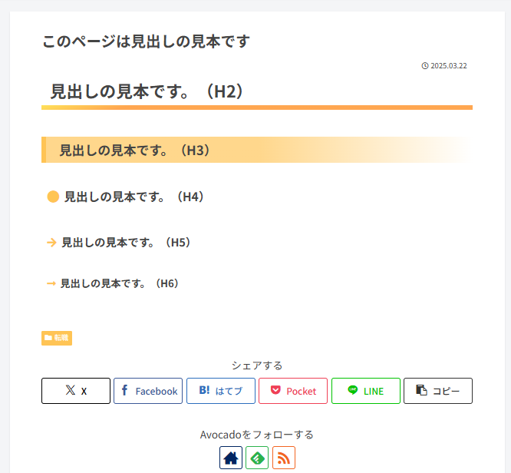Screen dimensions: 511x473
Task: Bookmark with the はてブ button
Action: pyautogui.click(x=221, y=391)
